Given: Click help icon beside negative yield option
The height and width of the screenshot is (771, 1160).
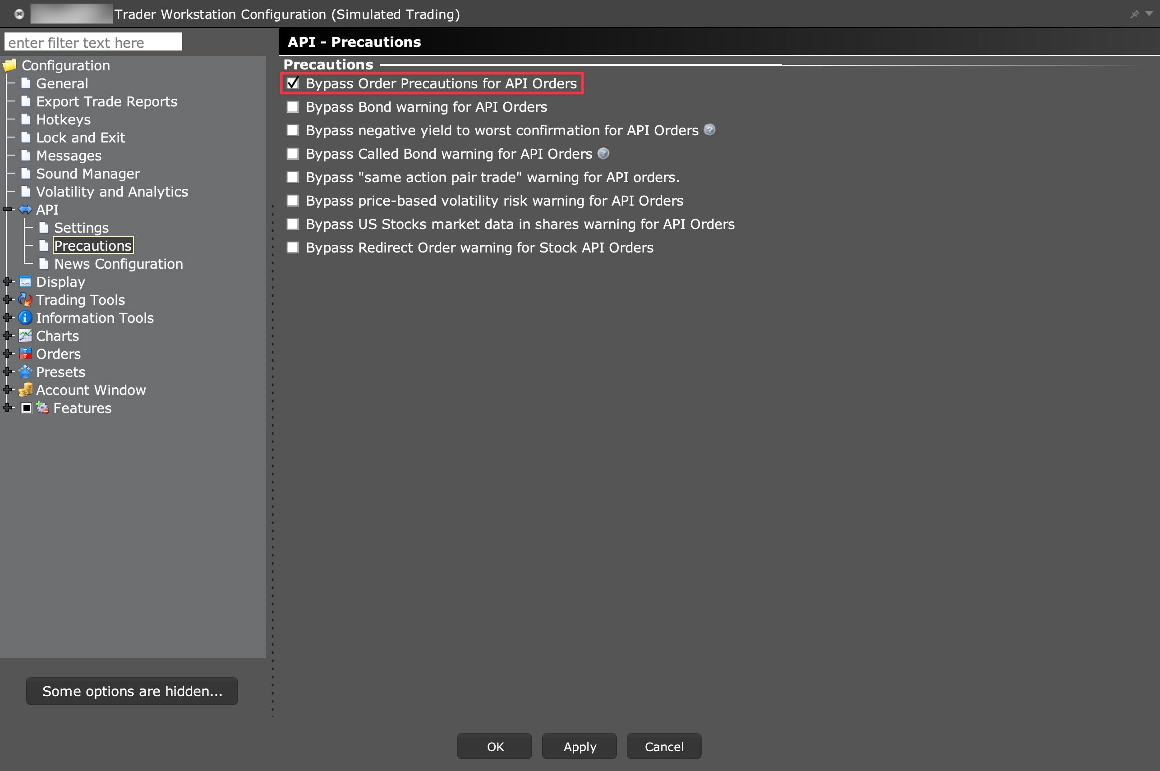Looking at the screenshot, I should point(709,130).
